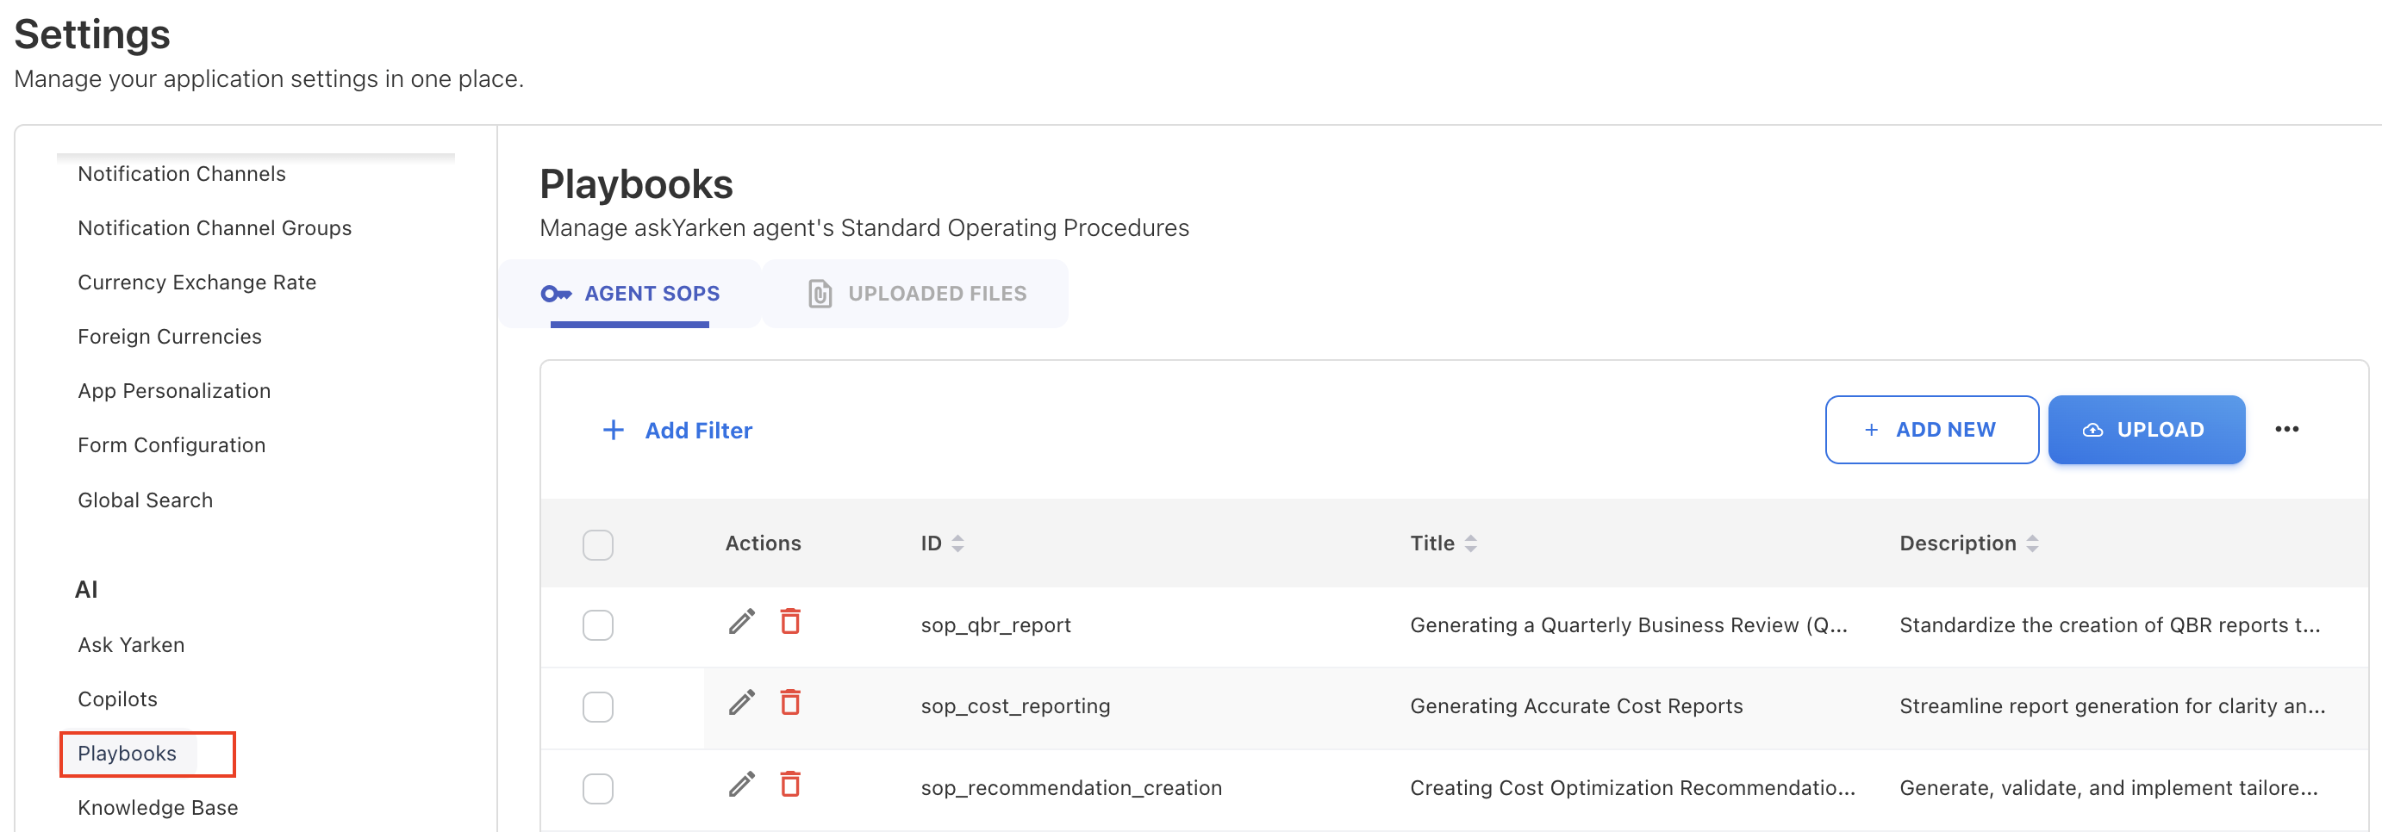Delete the sop_qbr_report row trash icon
Image resolution: width=2382 pixels, height=832 pixels.
click(789, 621)
